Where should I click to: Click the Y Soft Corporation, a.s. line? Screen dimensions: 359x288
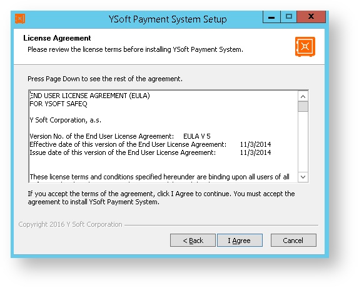[x=66, y=120]
